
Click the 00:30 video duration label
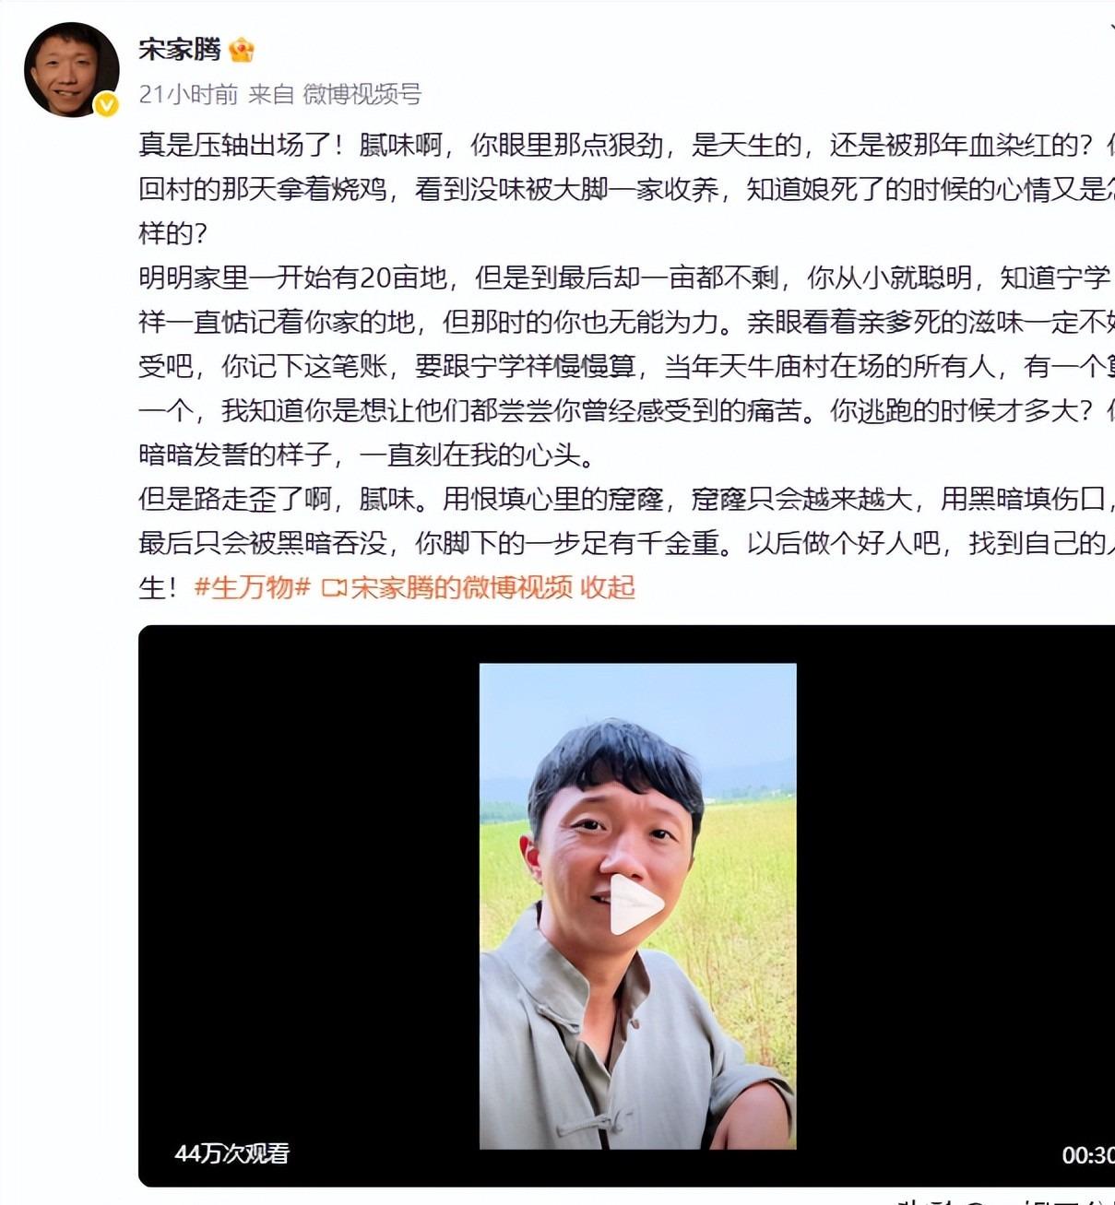coord(1088,1155)
